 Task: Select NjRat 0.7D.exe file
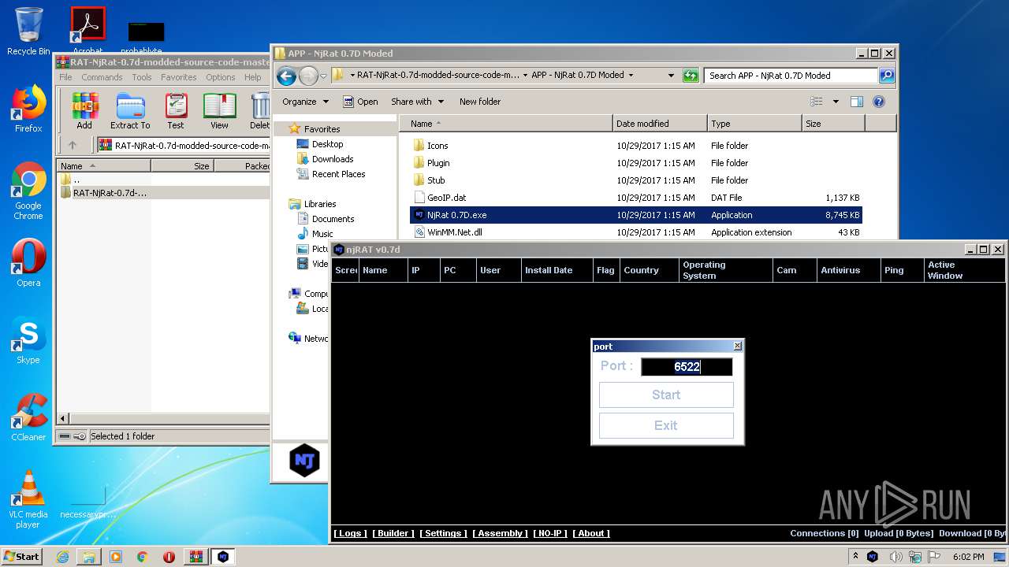(635, 215)
